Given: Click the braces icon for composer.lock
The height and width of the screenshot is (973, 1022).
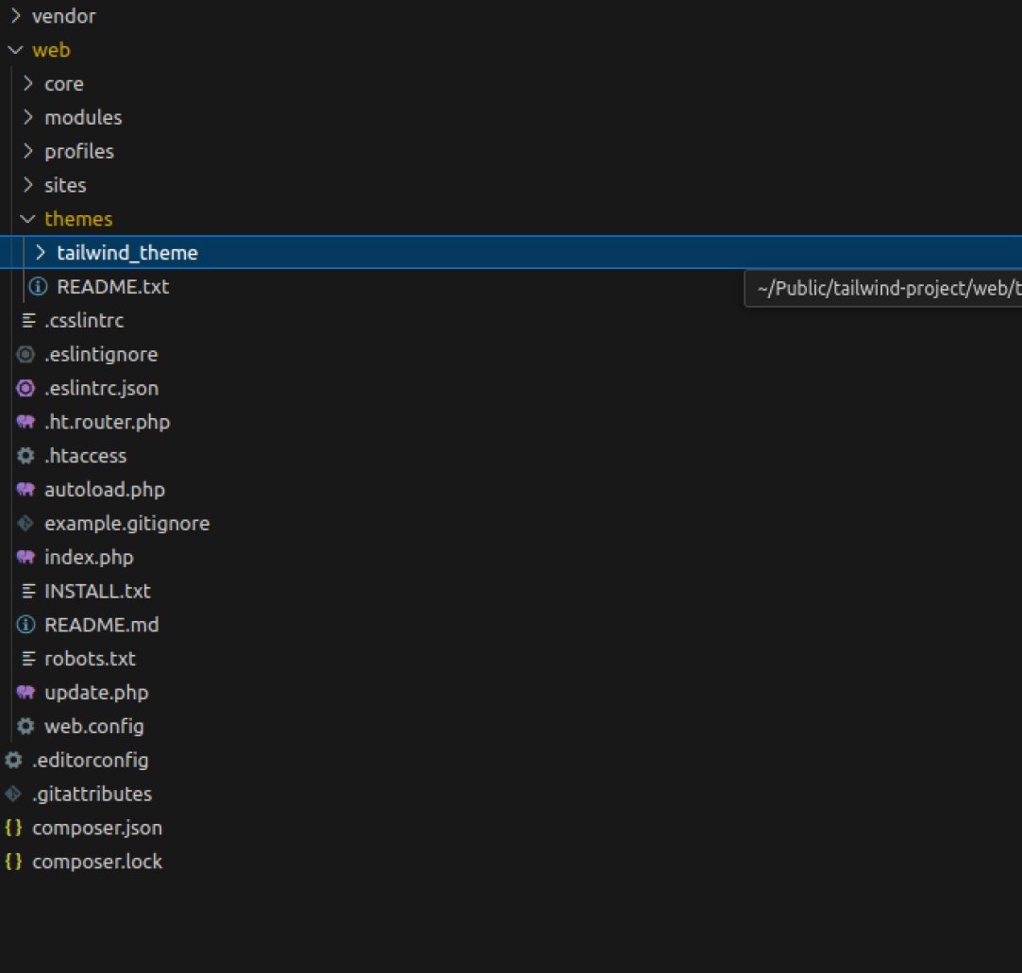Looking at the screenshot, I should [12, 861].
